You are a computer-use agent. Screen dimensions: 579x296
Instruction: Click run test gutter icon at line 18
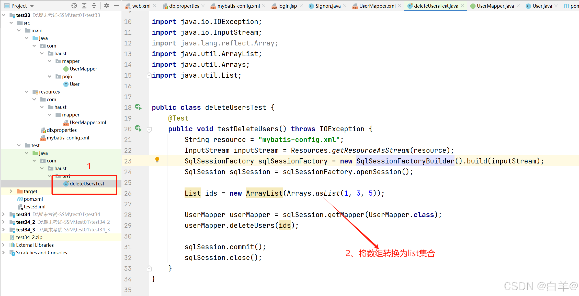coord(138,107)
